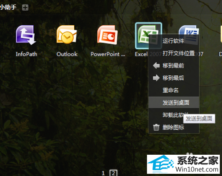Click the plus add-tab icon next to 小助手
Viewport: 222px width, 176px height.
pyautogui.click(x=25, y=8)
